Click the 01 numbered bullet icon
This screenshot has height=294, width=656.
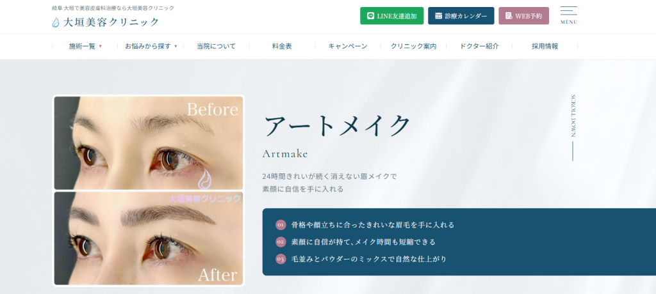coord(281,225)
